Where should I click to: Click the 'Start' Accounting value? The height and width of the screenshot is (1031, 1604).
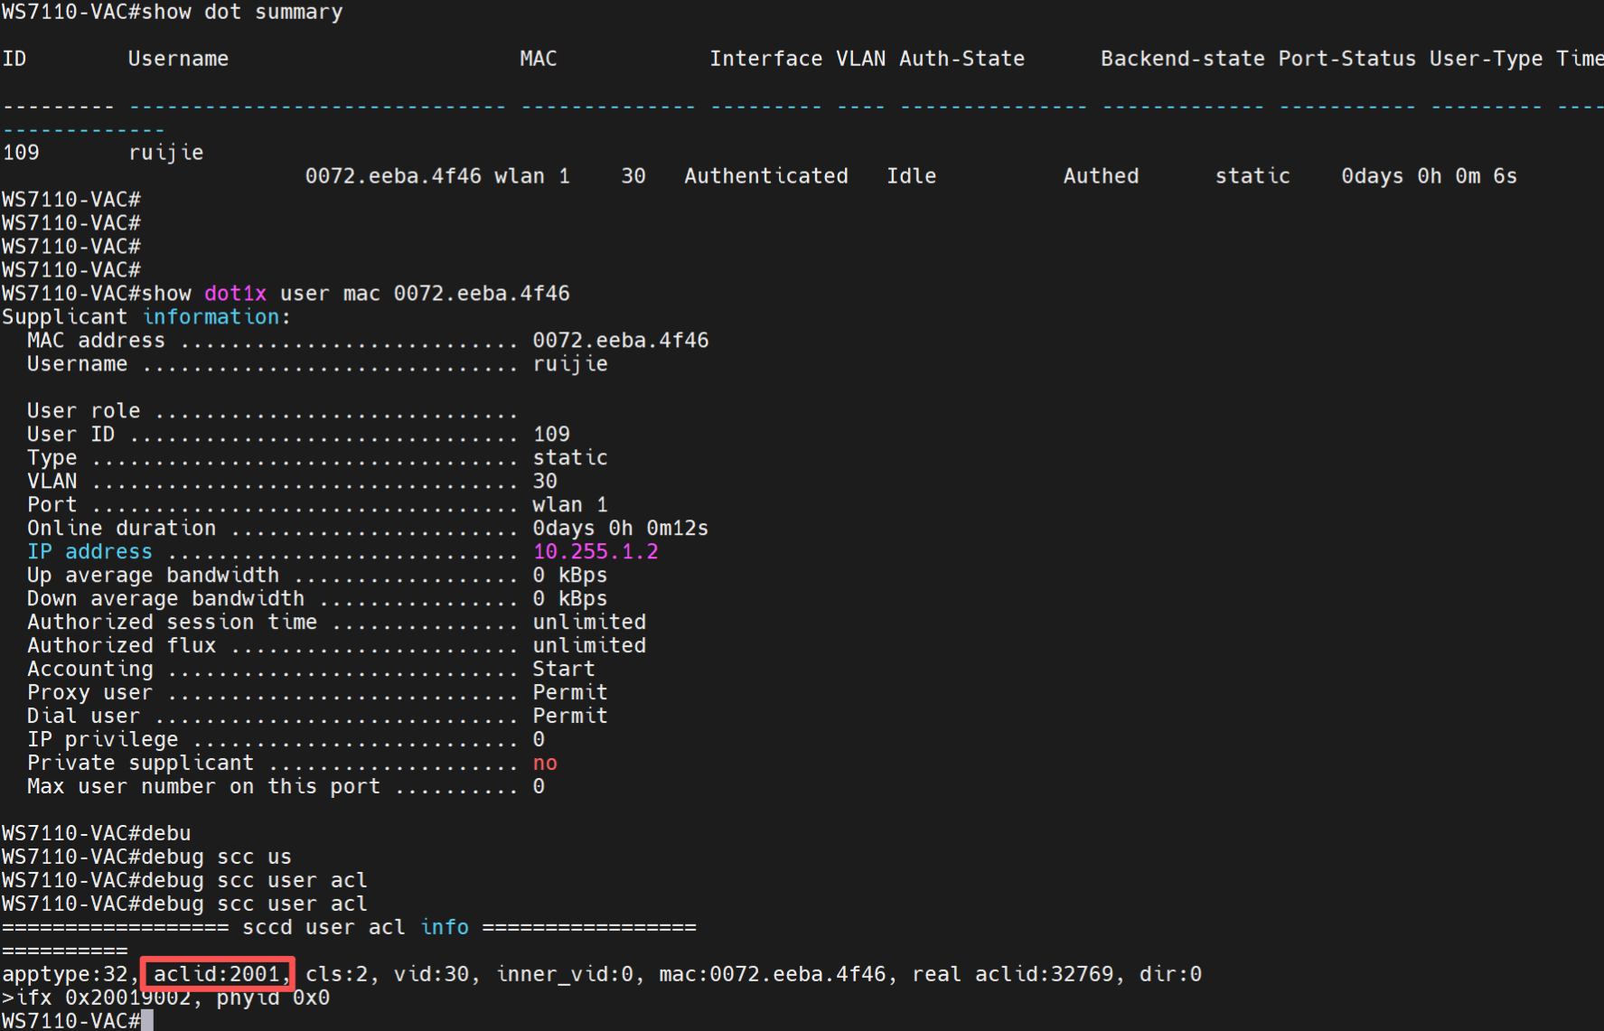[x=563, y=669]
